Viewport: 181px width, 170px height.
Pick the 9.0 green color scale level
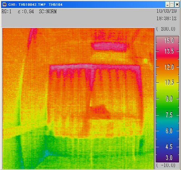[x=169, y=99]
